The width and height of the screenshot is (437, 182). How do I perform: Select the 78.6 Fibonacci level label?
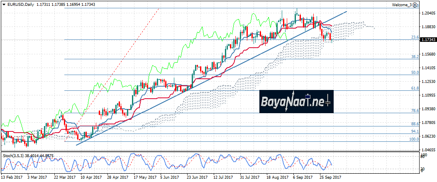414,110
